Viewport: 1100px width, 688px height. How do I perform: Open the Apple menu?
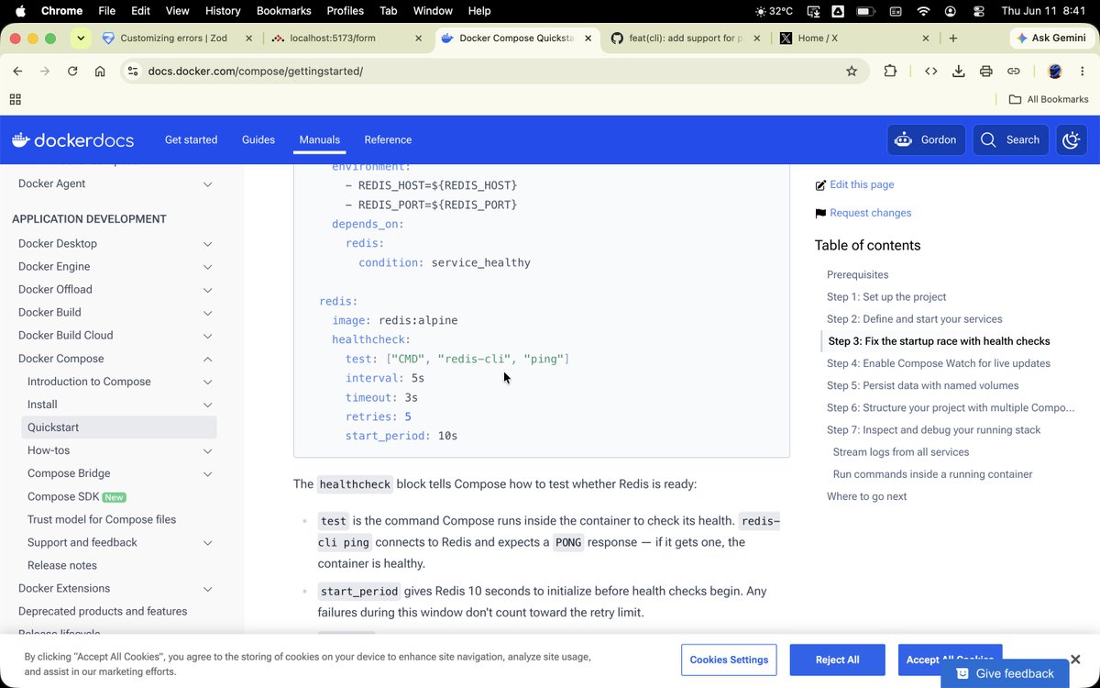point(20,11)
